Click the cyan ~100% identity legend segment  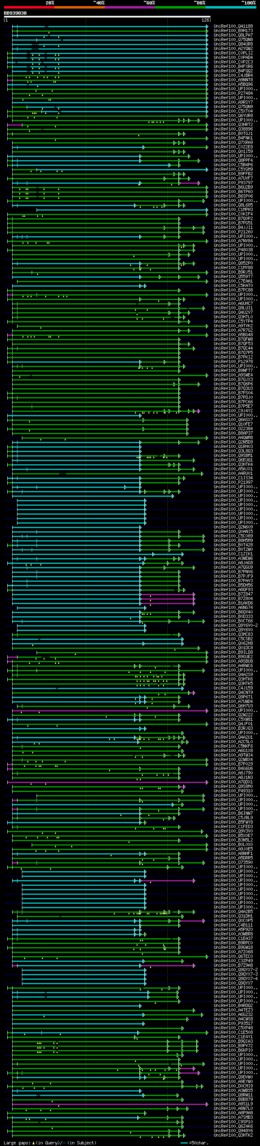[x=231, y=7]
